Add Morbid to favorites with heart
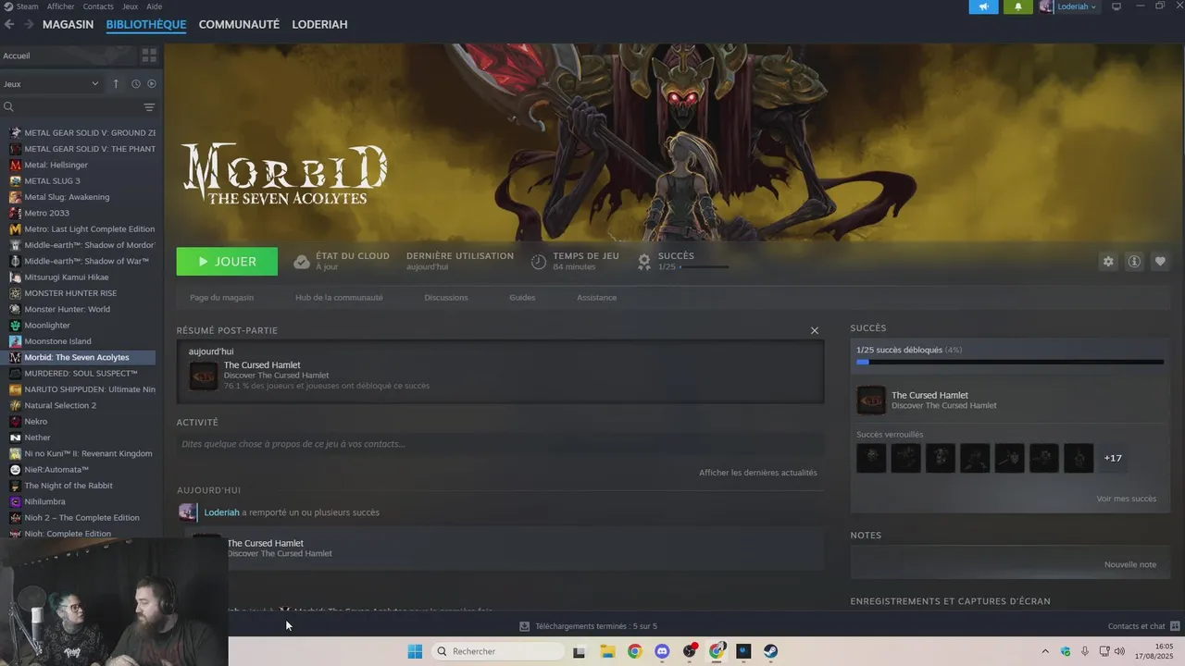This screenshot has width=1185, height=666. (1160, 262)
